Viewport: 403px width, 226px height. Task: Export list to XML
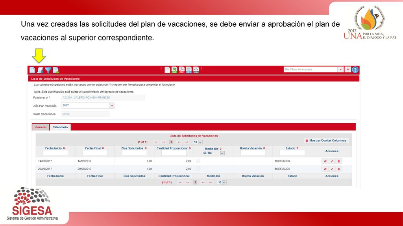click(x=196, y=70)
